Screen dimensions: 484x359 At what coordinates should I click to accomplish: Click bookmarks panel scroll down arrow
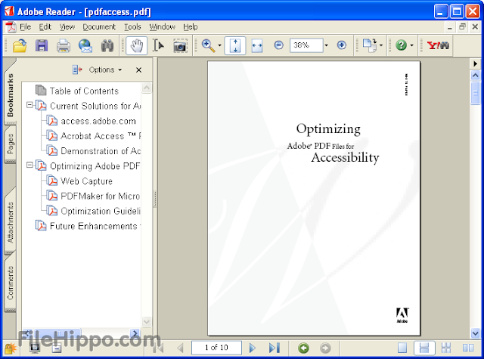click(x=147, y=322)
